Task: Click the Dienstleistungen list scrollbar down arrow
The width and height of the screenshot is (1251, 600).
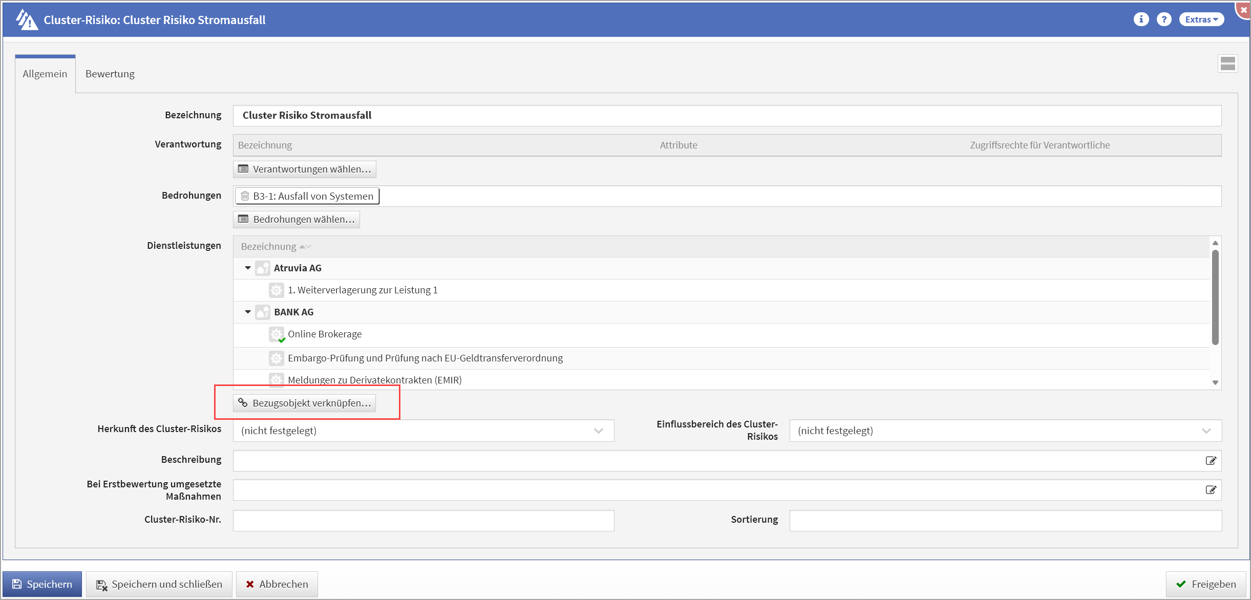Action: (1215, 382)
